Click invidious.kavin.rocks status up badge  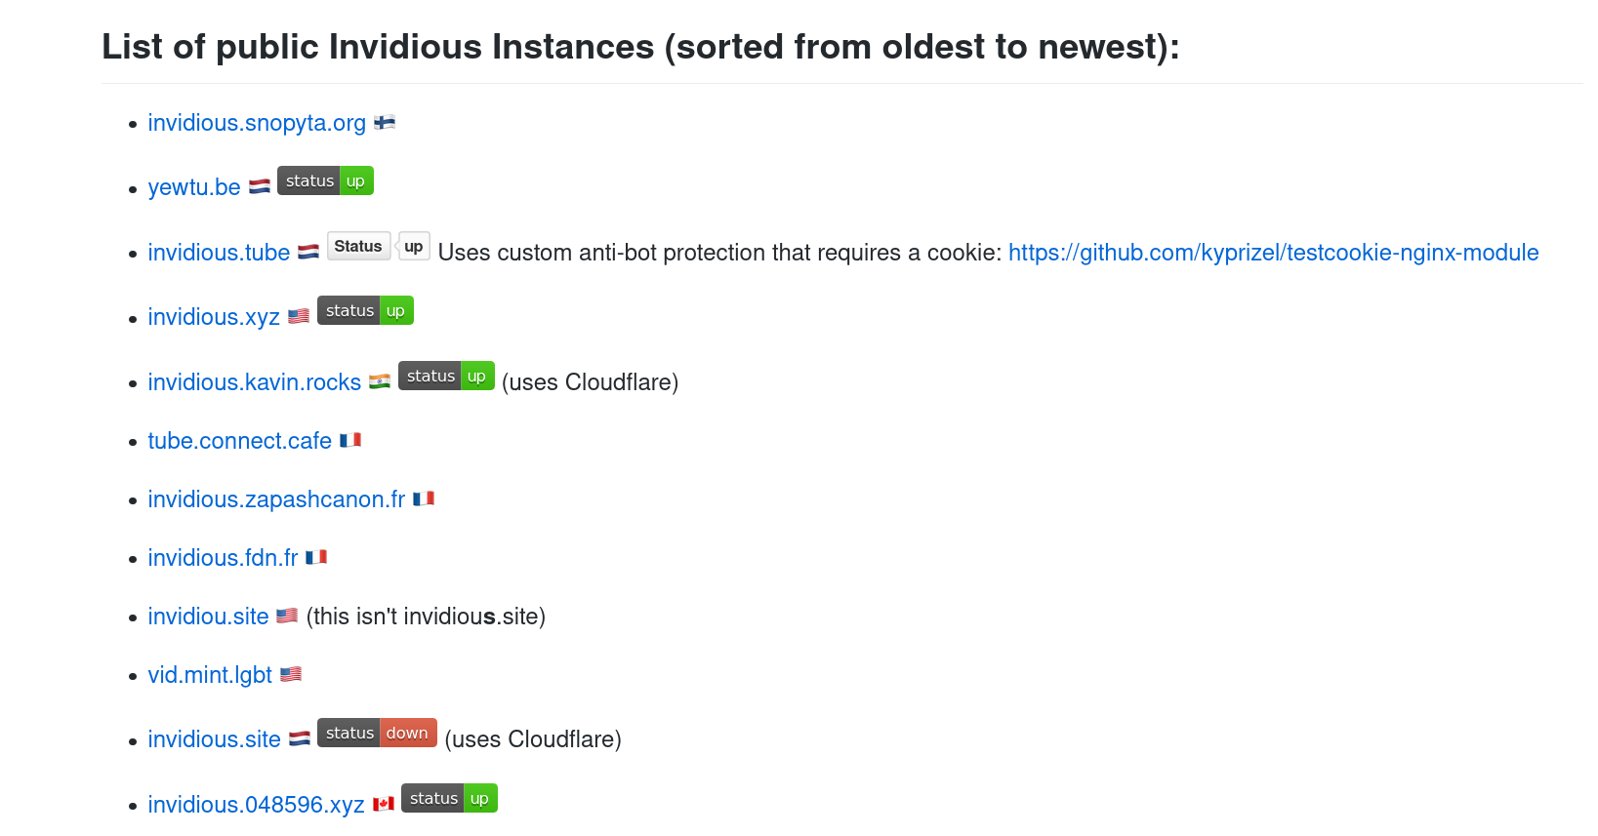(446, 377)
